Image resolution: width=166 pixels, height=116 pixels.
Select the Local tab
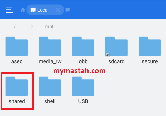pos(45,10)
